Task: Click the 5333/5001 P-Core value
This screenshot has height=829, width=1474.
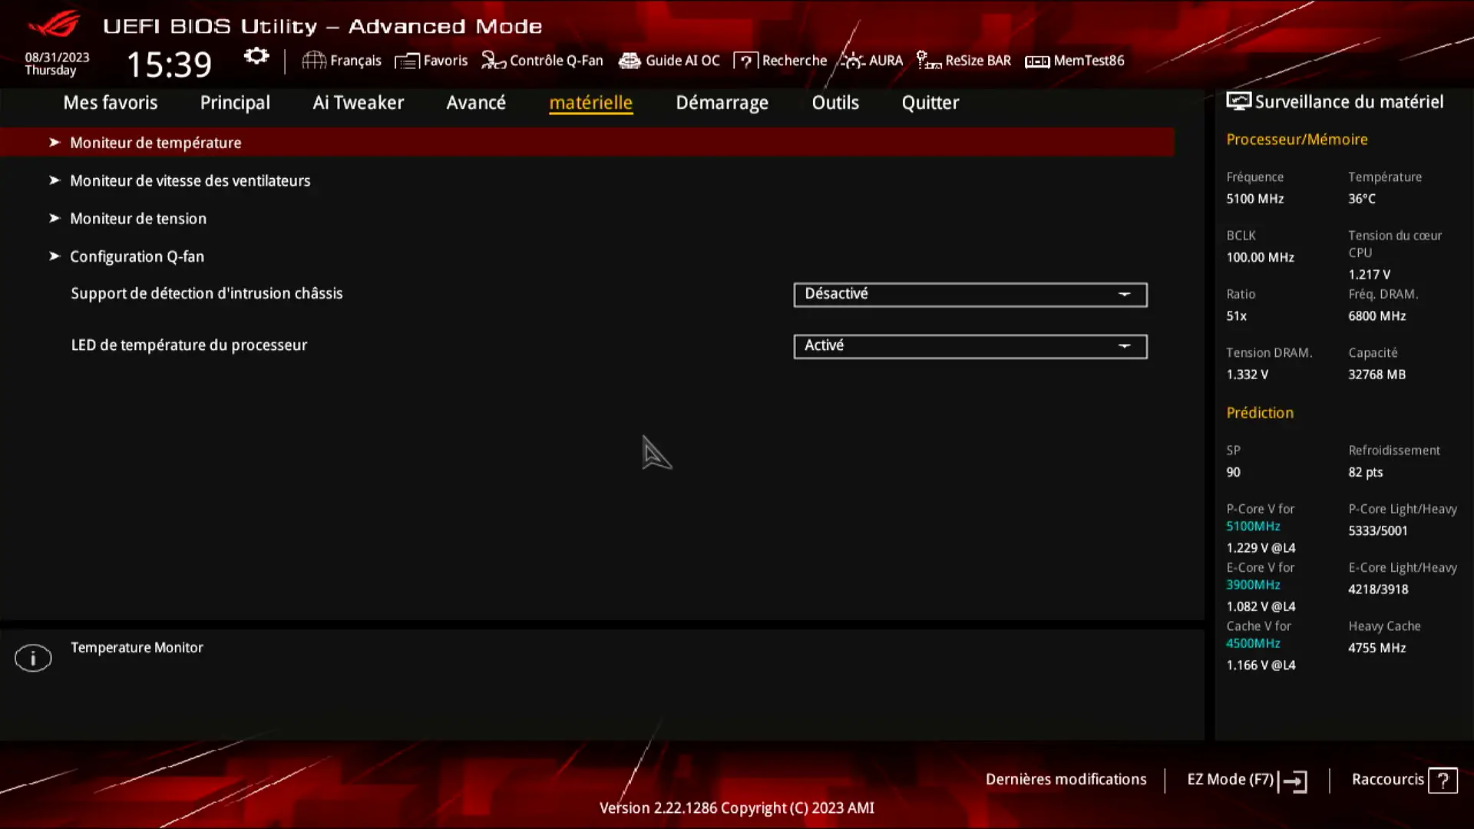Action: [x=1377, y=530]
